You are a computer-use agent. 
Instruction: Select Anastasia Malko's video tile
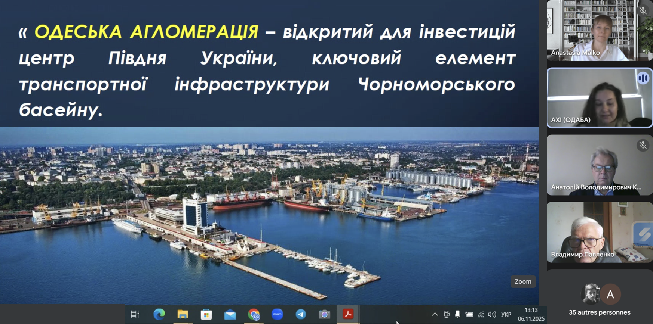point(599,31)
